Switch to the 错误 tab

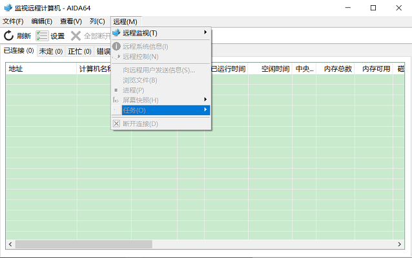coord(103,51)
